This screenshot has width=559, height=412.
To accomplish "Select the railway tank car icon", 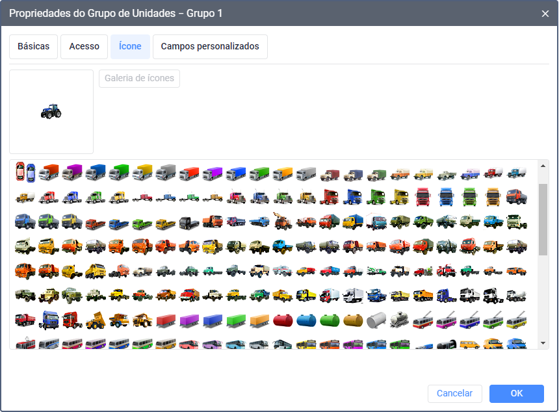I will coord(400,320).
